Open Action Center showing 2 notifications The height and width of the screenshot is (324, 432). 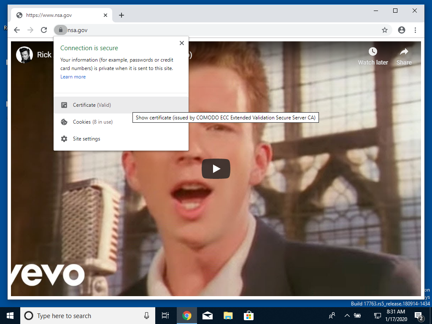[419, 316]
